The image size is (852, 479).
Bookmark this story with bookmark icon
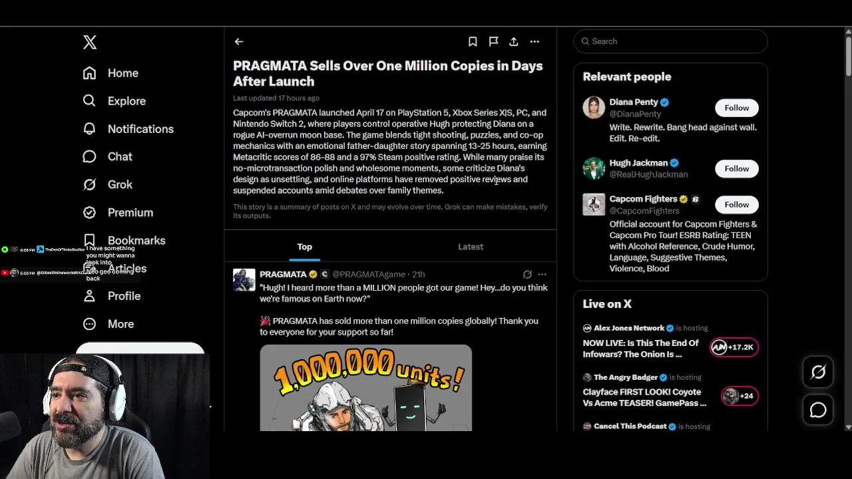point(473,41)
